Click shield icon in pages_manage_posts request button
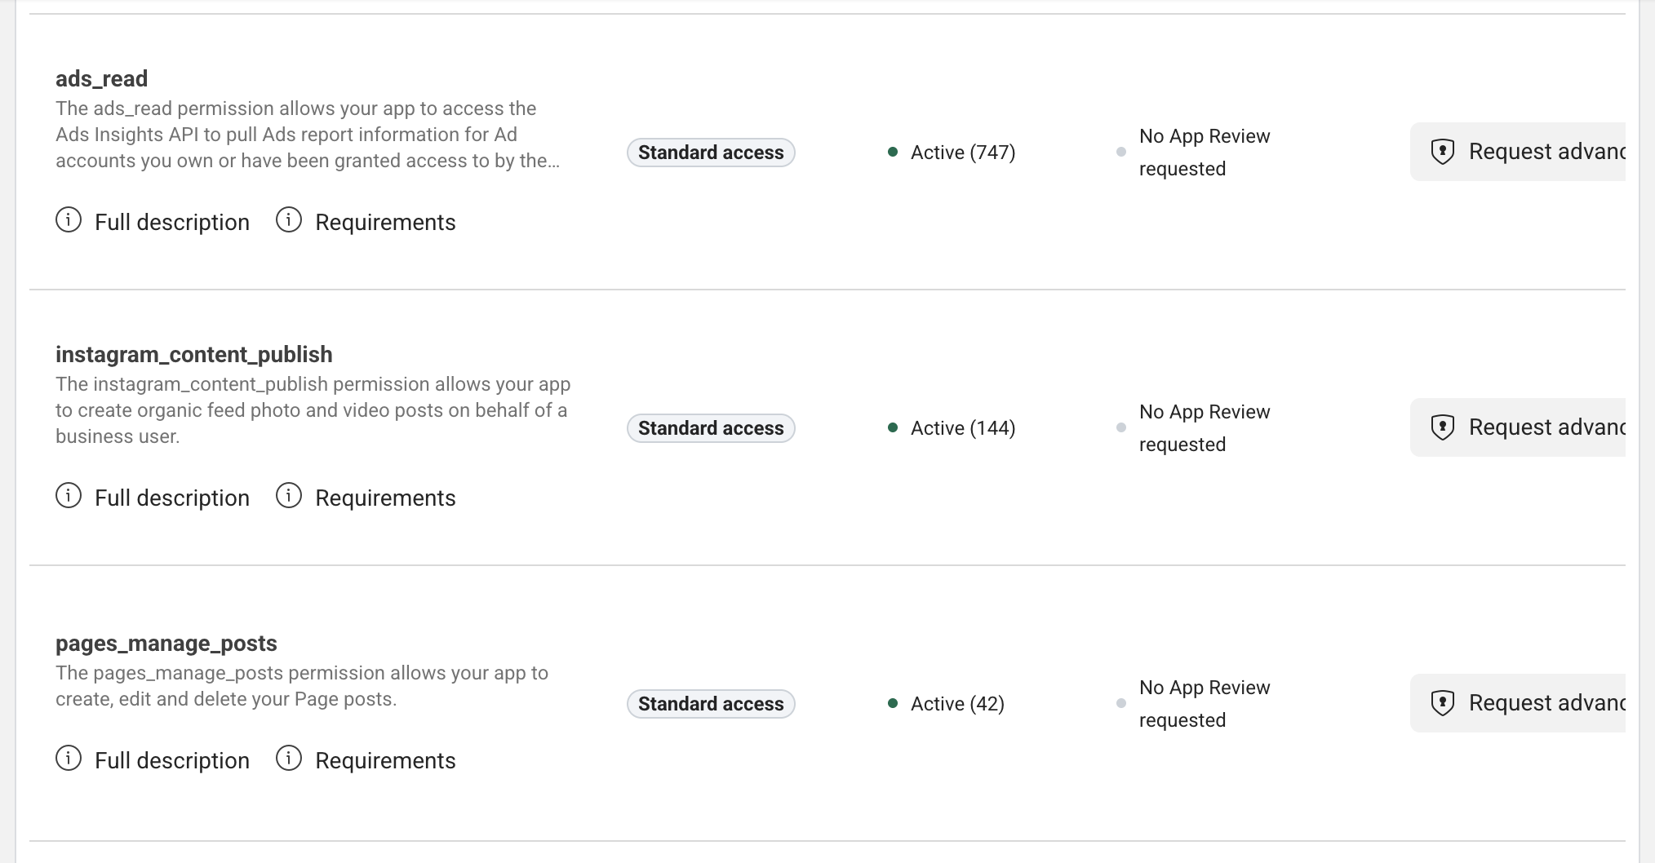This screenshot has height=863, width=1655. point(1443,703)
